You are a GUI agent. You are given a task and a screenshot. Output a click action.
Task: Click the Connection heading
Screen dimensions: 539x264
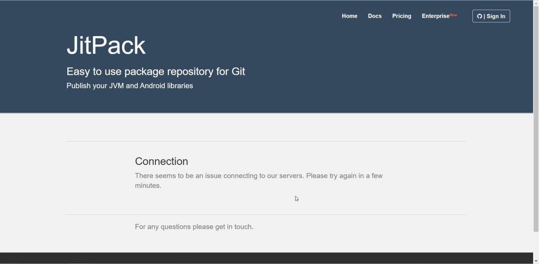click(x=161, y=161)
